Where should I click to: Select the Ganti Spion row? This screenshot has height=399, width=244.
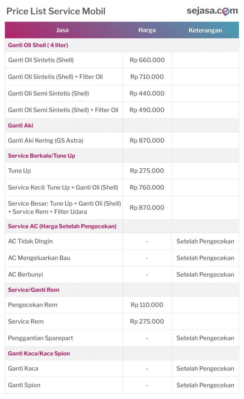[24, 385]
